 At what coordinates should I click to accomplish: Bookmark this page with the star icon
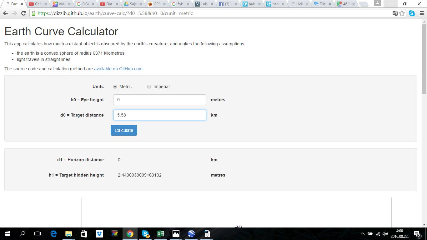tap(402, 13)
